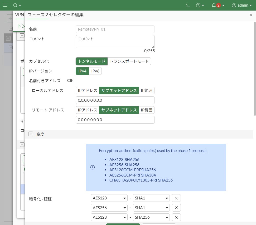
Task: Switch IP version to IPv6
Action: (x=95, y=71)
